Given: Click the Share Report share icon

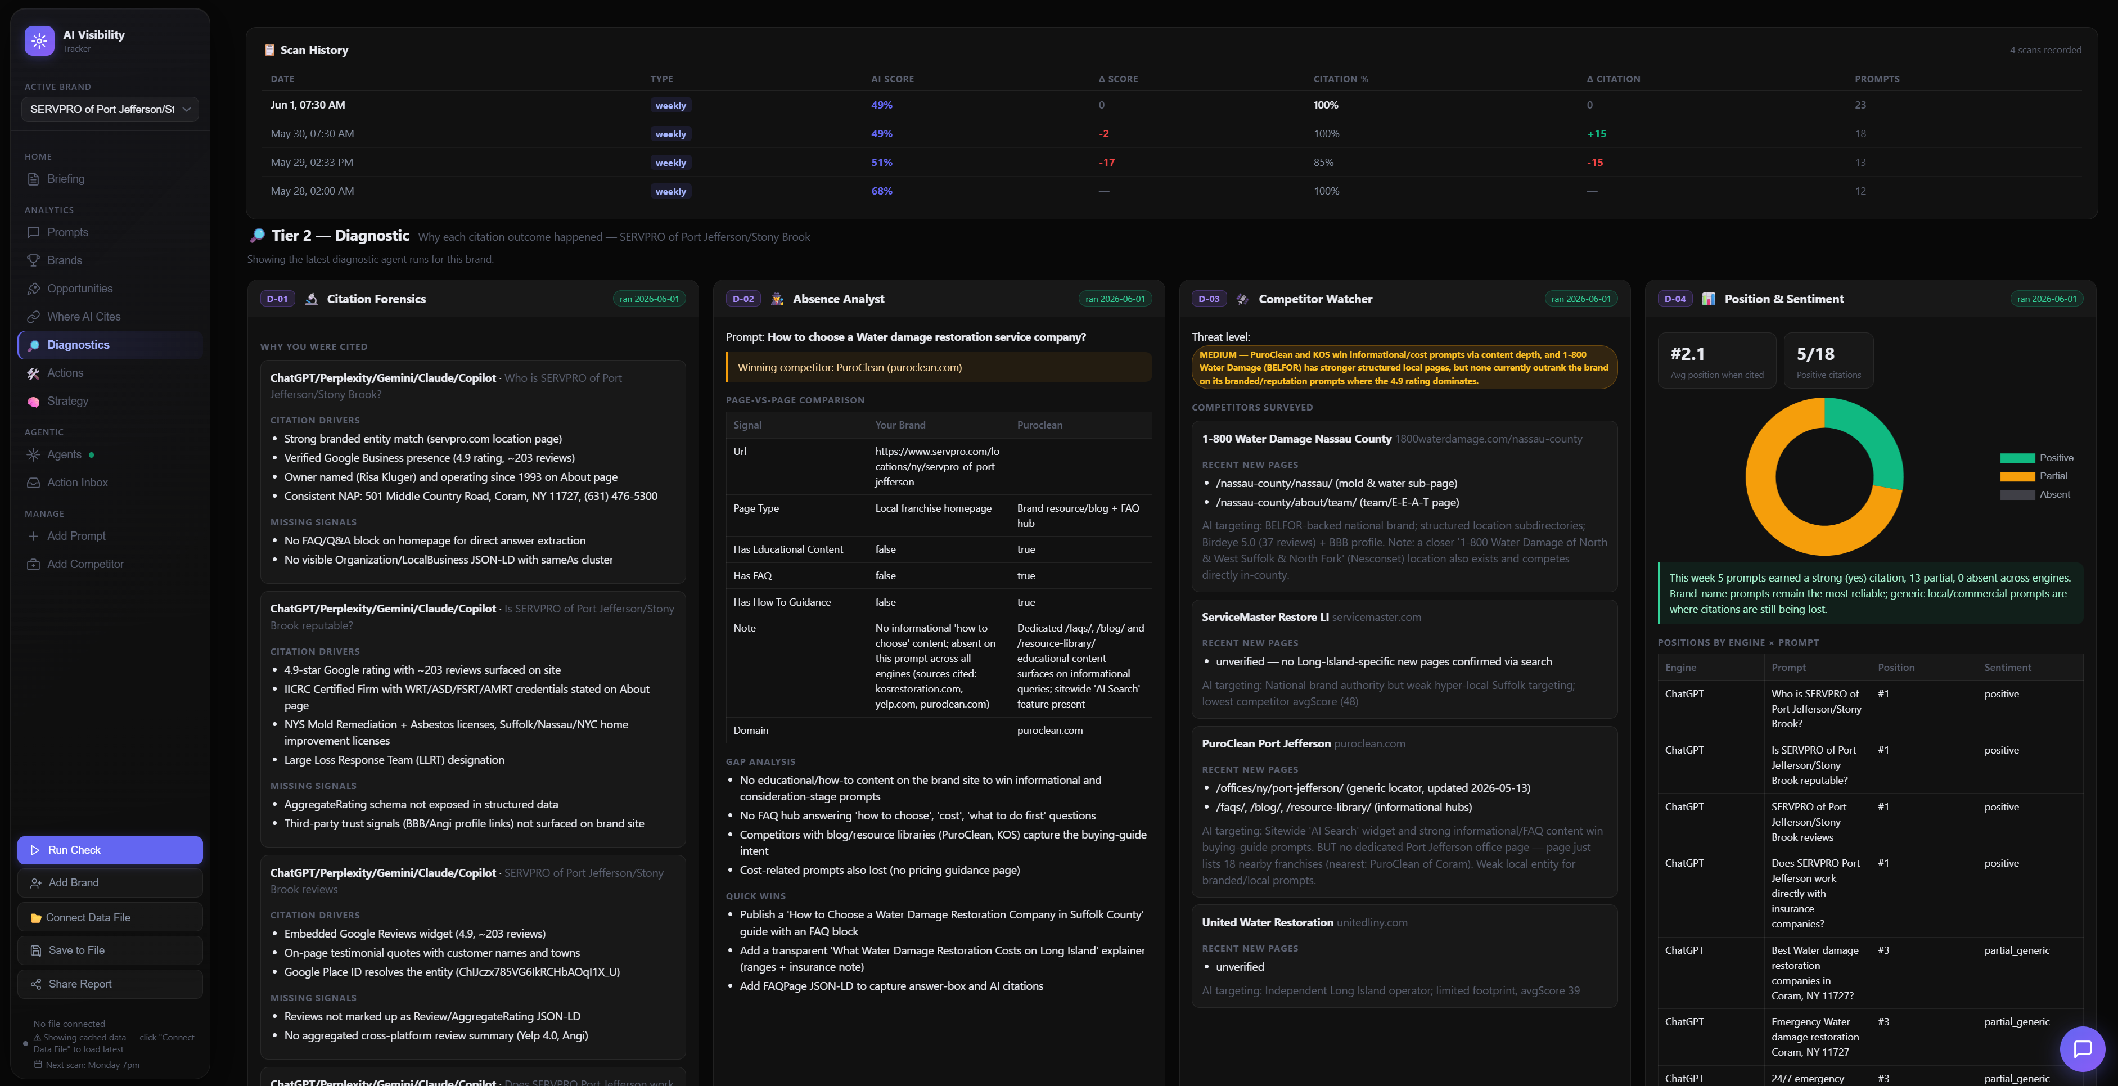Looking at the screenshot, I should coord(36,984).
